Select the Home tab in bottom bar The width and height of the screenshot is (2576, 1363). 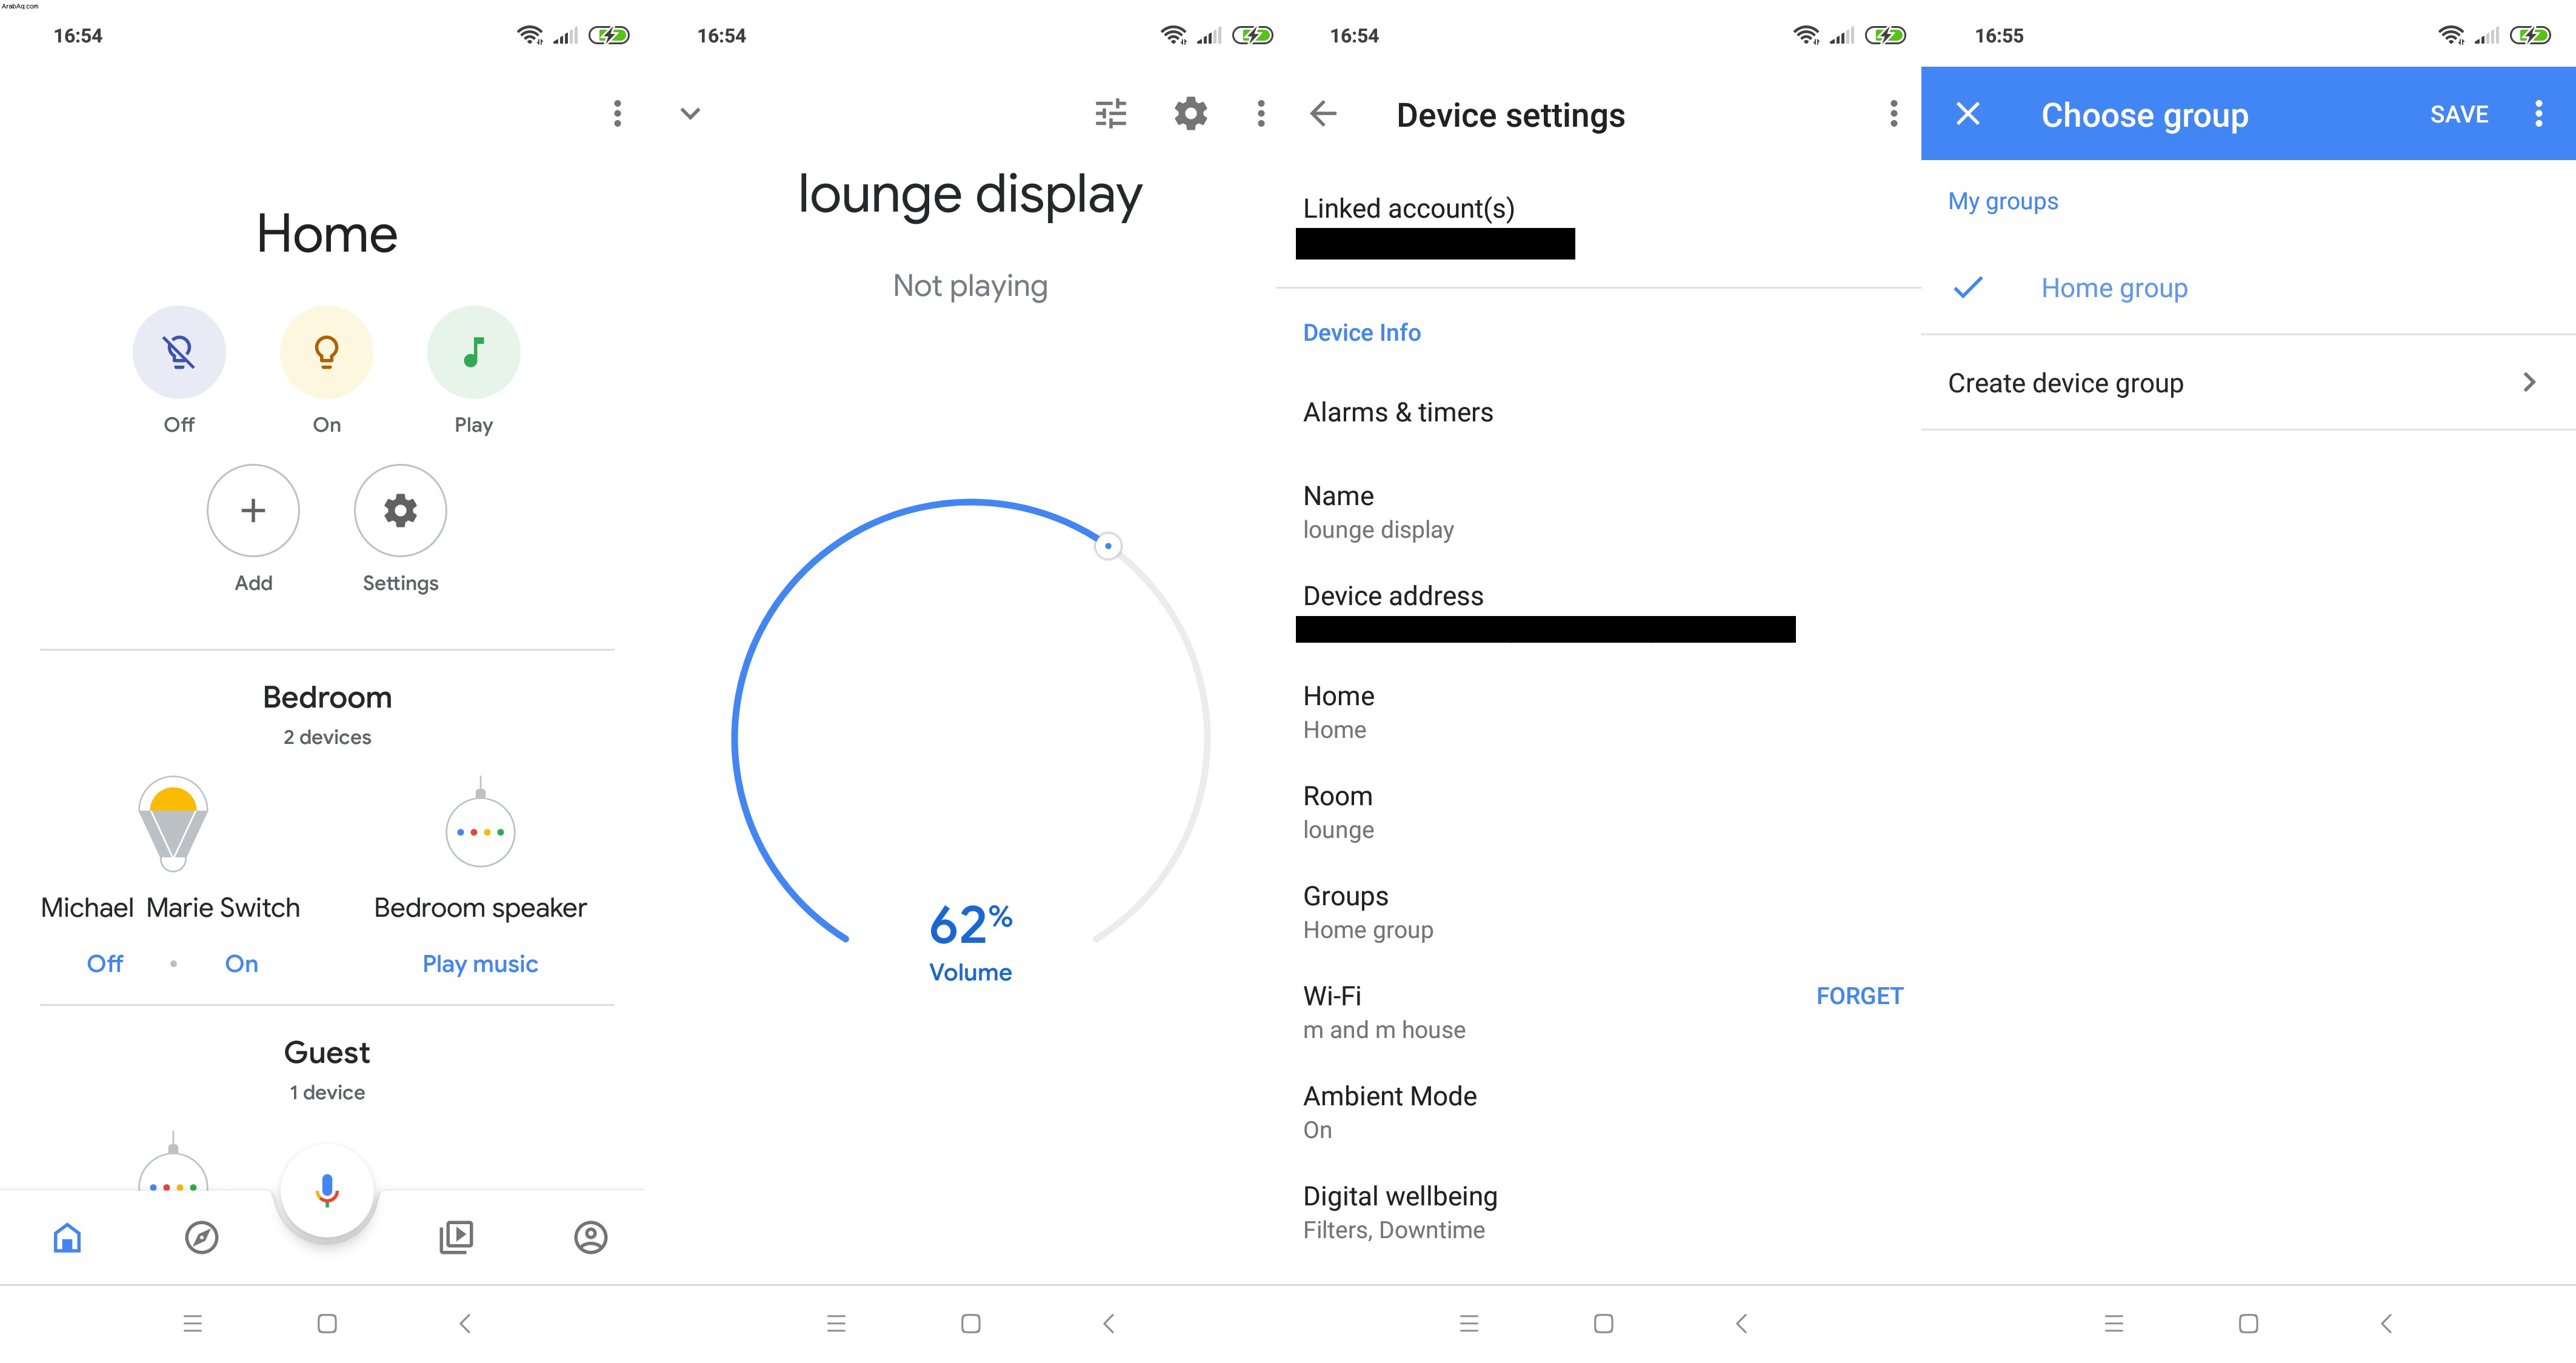click(67, 1238)
